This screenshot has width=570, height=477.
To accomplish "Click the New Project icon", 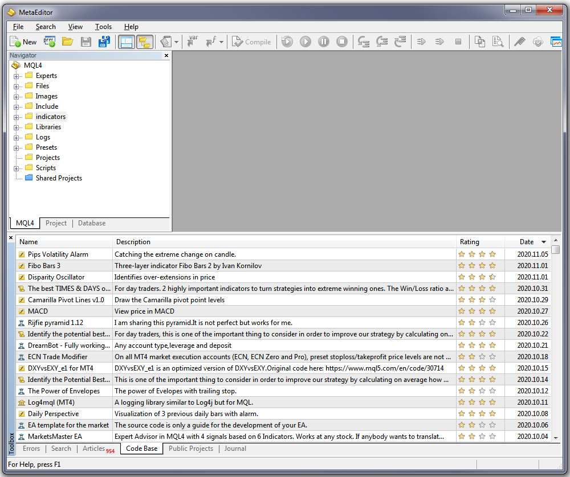I will pyautogui.click(x=50, y=42).
